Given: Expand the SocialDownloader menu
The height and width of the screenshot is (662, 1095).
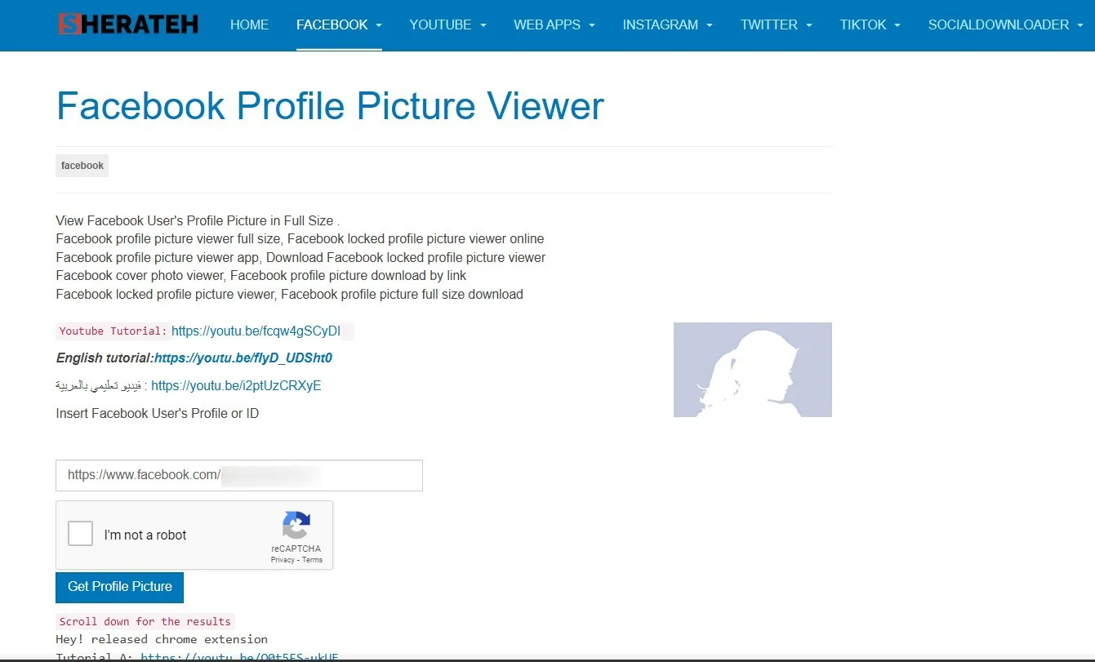Looking at the screenshot, I should point(1005,24).
